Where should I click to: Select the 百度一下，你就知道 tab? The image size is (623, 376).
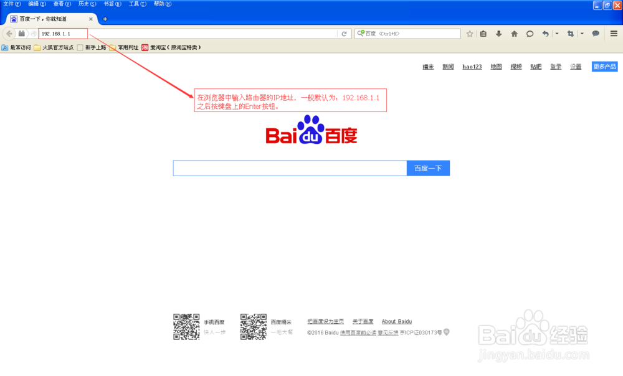pos(52,19)
